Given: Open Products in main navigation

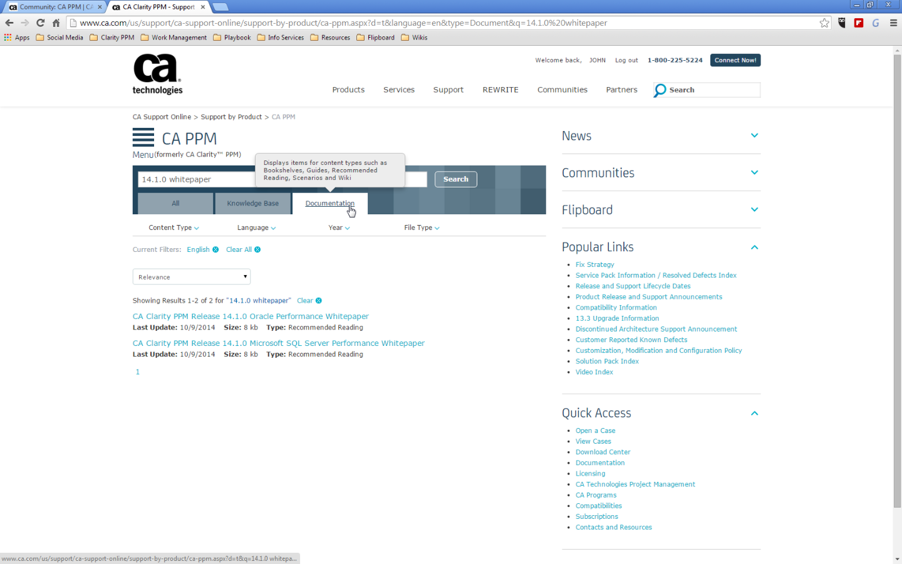Looking at the screenshot, I should pyautogui.click(x=348, y=90).
